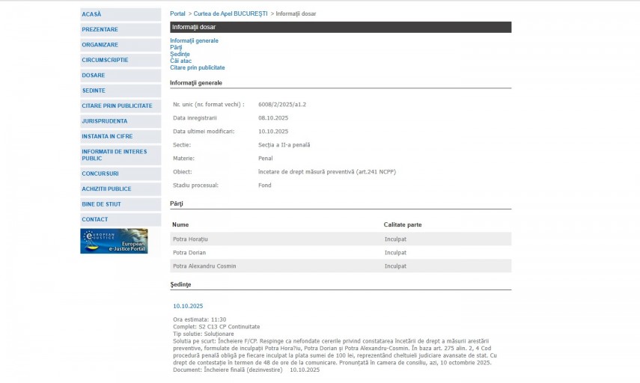Image resolution: width=640 pixels, height=383 pixels.
Task: Open the 10.10.2025 hearing date link
Action: coord(188,306)
